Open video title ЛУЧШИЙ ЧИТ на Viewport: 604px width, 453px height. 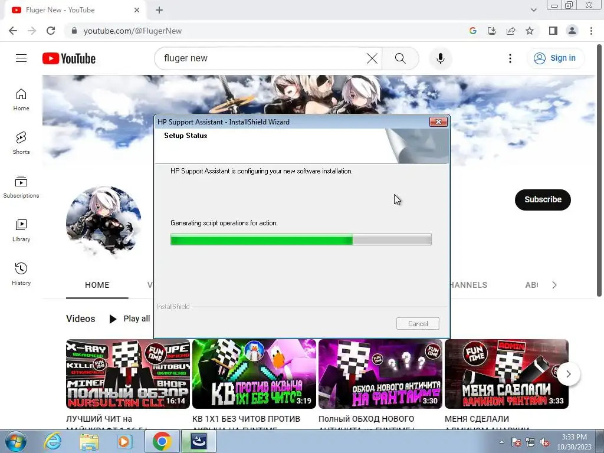tap(99, 419)
